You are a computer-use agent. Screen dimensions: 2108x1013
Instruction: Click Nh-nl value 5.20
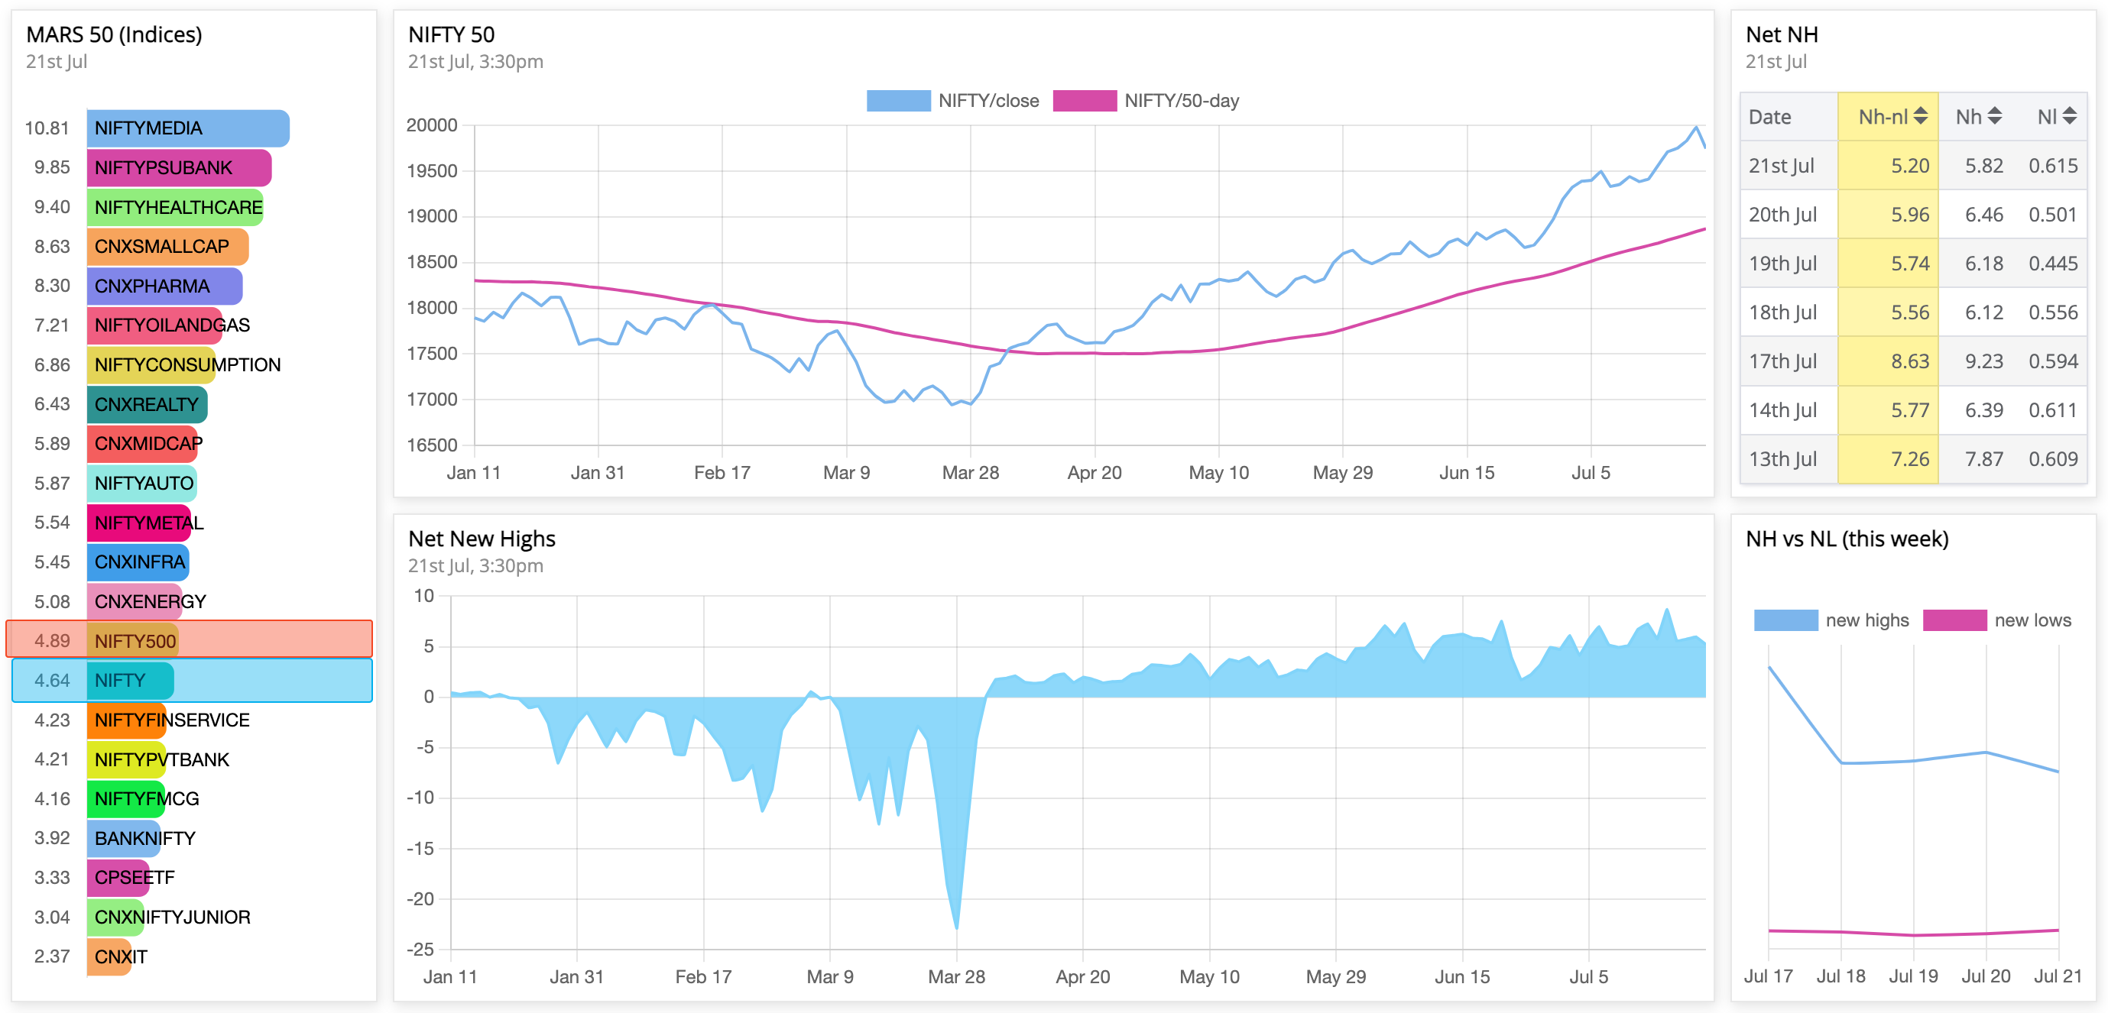tap(1910, 166)
